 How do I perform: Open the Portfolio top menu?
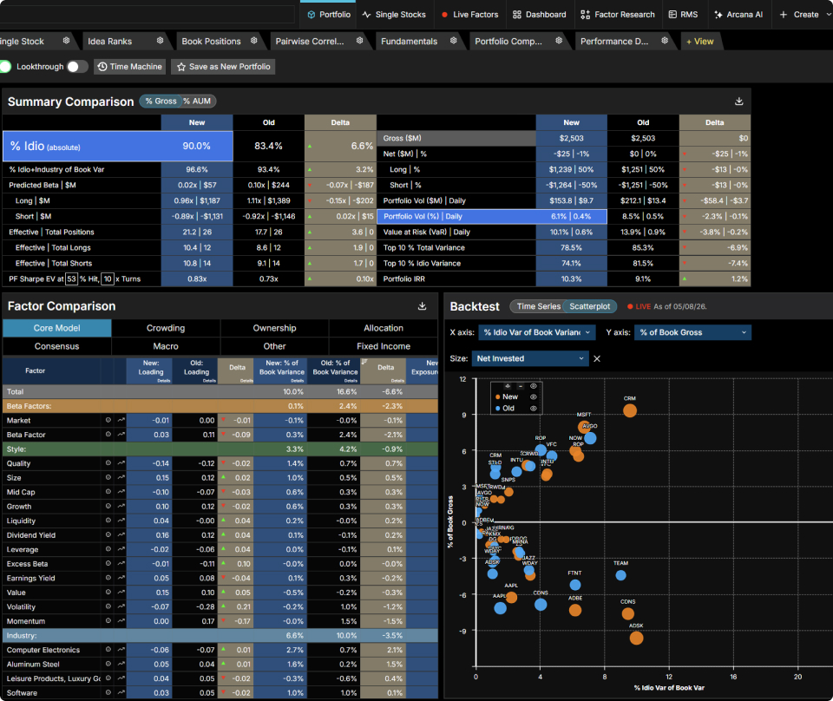point(328,15)
